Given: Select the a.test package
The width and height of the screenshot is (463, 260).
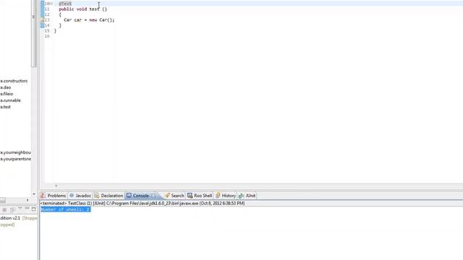Looking at the screenshot, I should pos(5,107).
